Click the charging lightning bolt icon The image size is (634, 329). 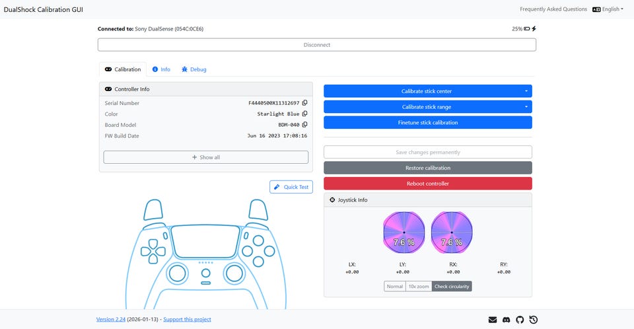534,28
